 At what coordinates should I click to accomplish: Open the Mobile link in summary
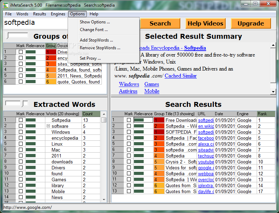pos(152,91)
